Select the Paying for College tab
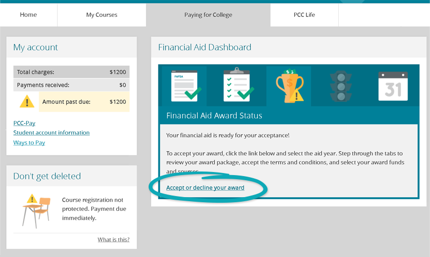Screen dimensions: 430x257 [208, 15]
